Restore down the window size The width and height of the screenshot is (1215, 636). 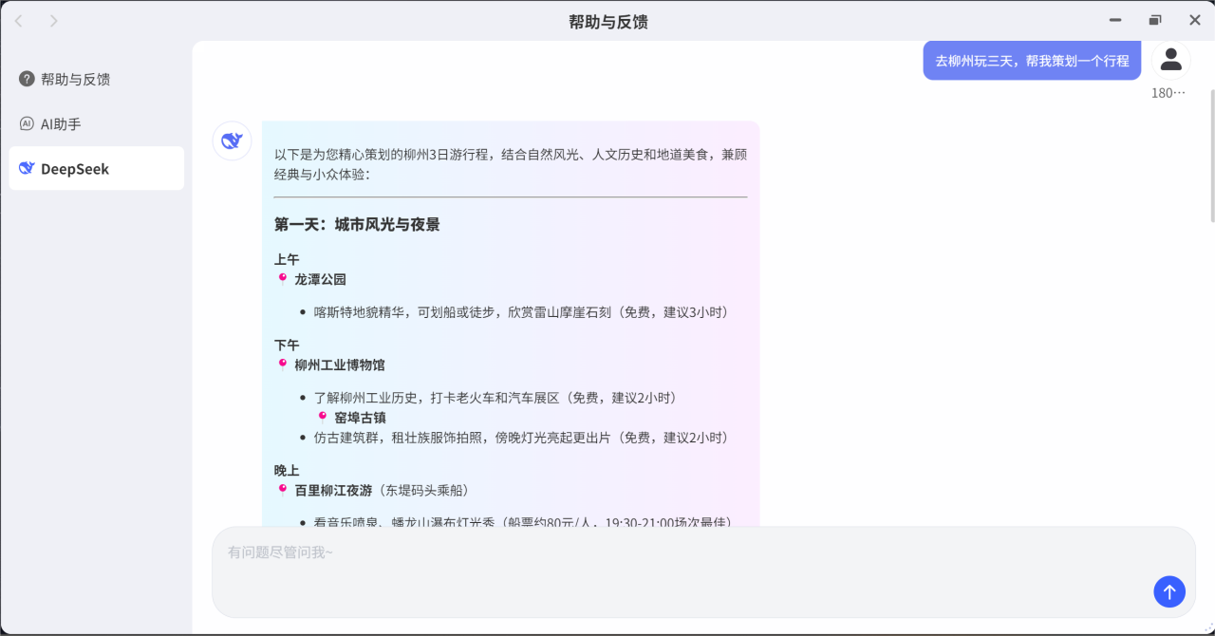(1155, 21)
